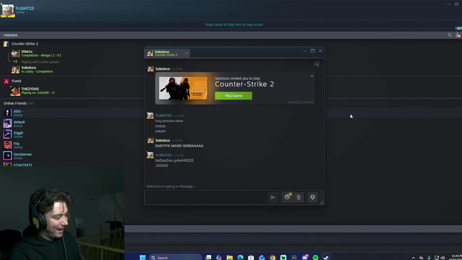Click the chat window resize grip corner
The height and width of the screenshot is (260, 462).
point(322,203)
